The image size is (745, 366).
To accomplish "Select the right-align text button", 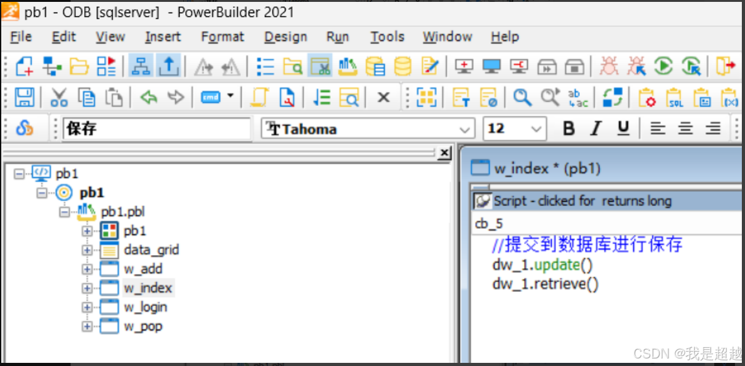I will coord(713,128).
